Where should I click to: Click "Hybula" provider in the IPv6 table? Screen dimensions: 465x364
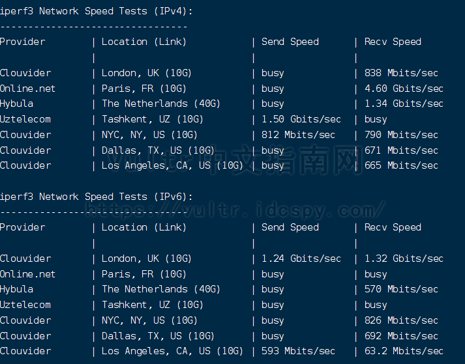[16, 289]
